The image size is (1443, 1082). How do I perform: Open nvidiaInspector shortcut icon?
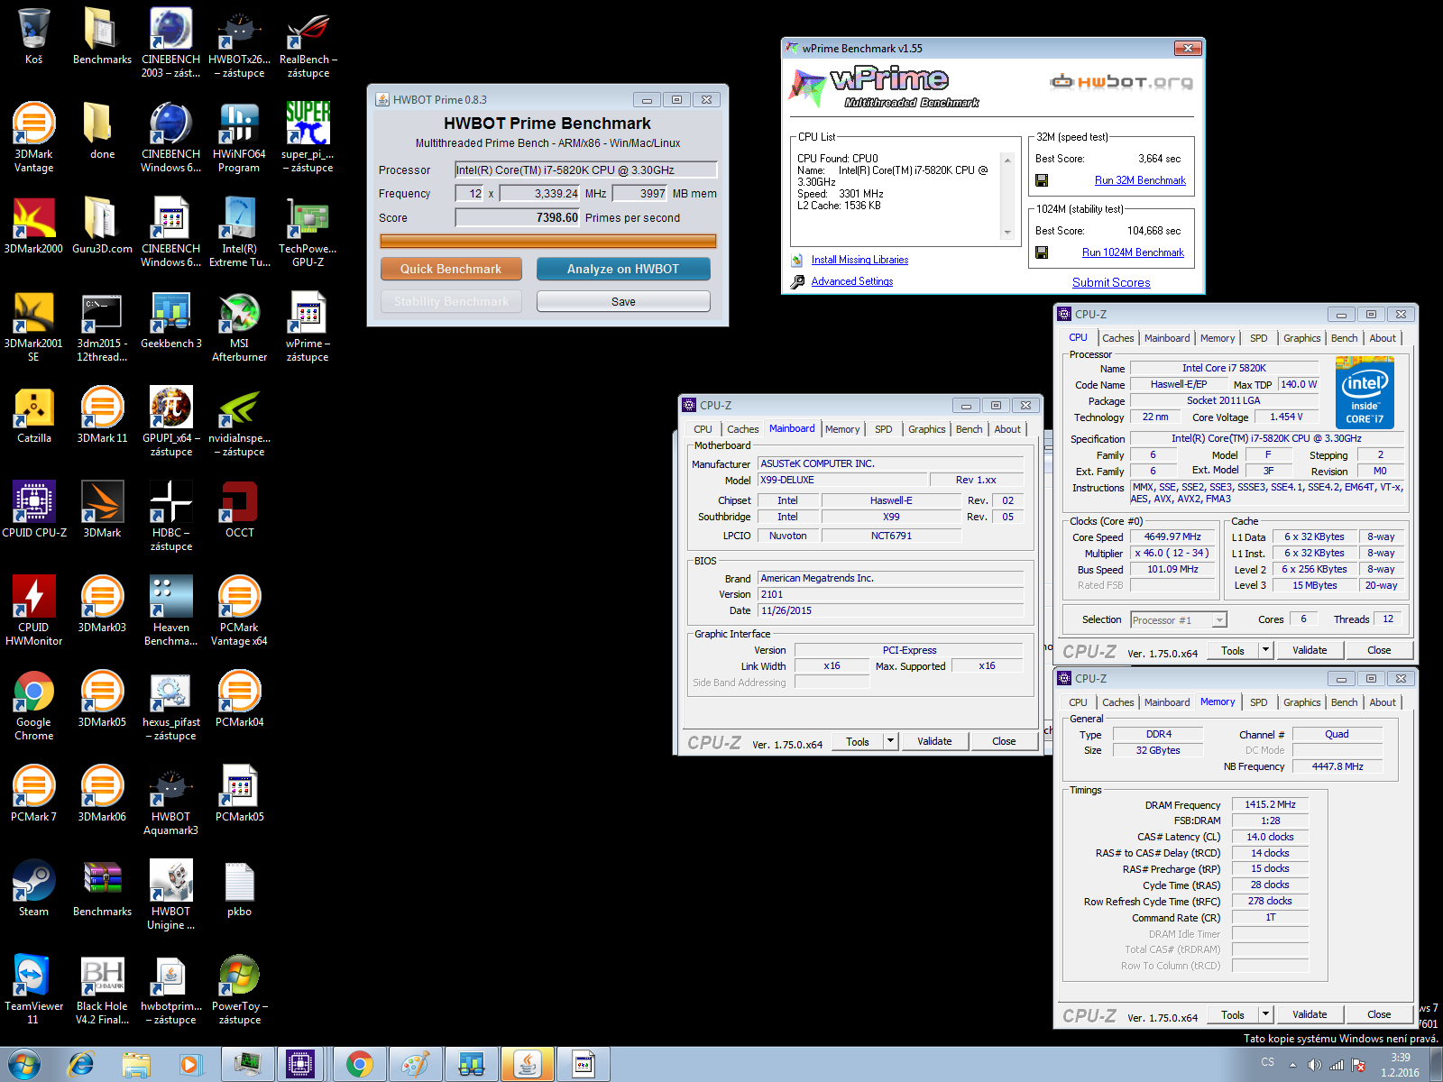click(239, 421)
